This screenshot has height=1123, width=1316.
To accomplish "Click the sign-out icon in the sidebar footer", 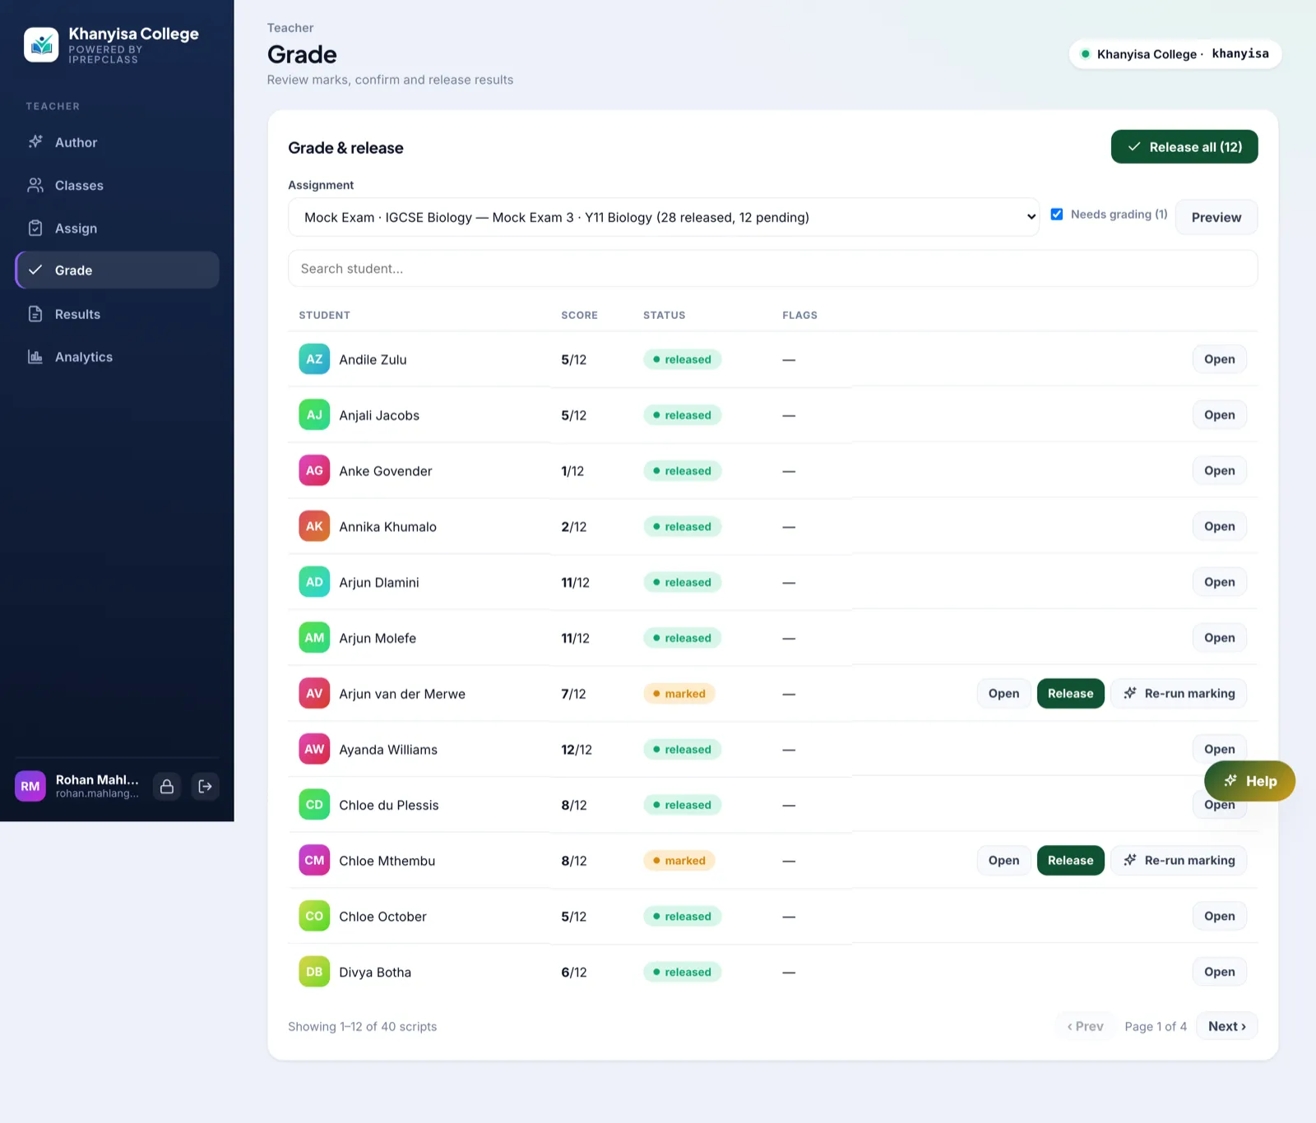I will tap(205, 787).
